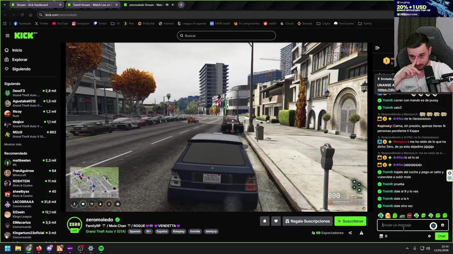Viewport: 453px width, 254px height.
Task: Open File Explorer from the taskbar
Action: tap(18, 248)
